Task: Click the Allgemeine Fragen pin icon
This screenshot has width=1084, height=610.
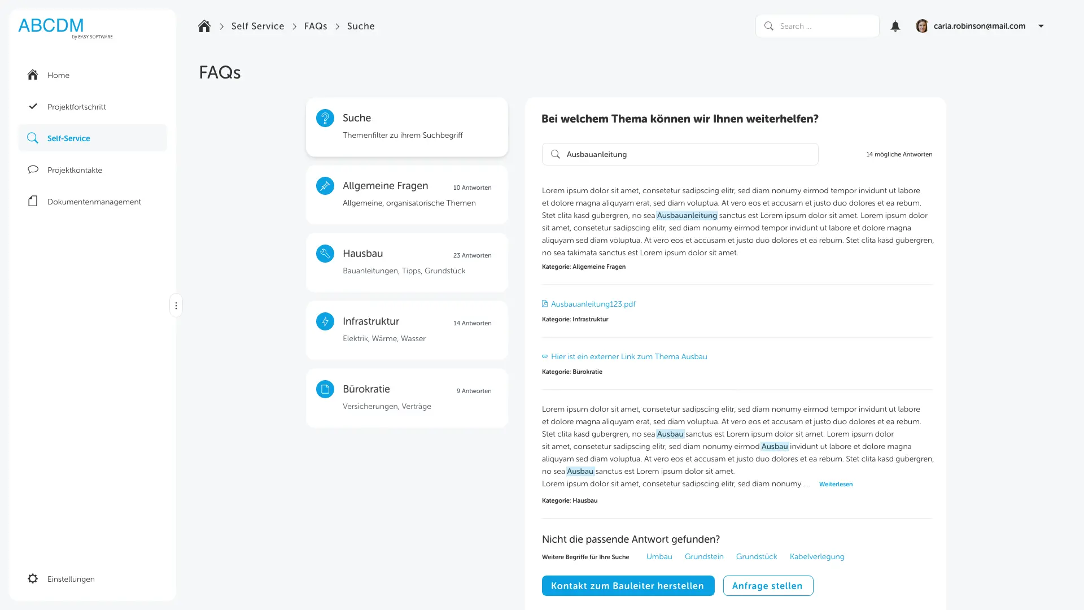Action: pyautogui.click(x=325, y=186)
